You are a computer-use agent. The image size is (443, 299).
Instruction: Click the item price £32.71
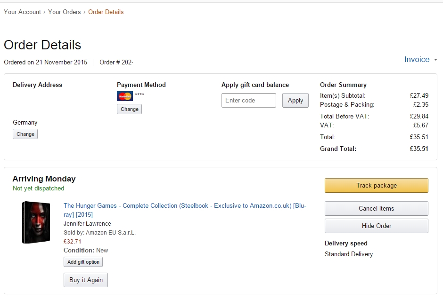[x=72, y=242]
